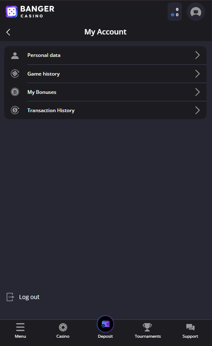The height and width of the screenshot is (346, 212).
Task: Open the Deposit wallet icon
Action: click(105, 324)
